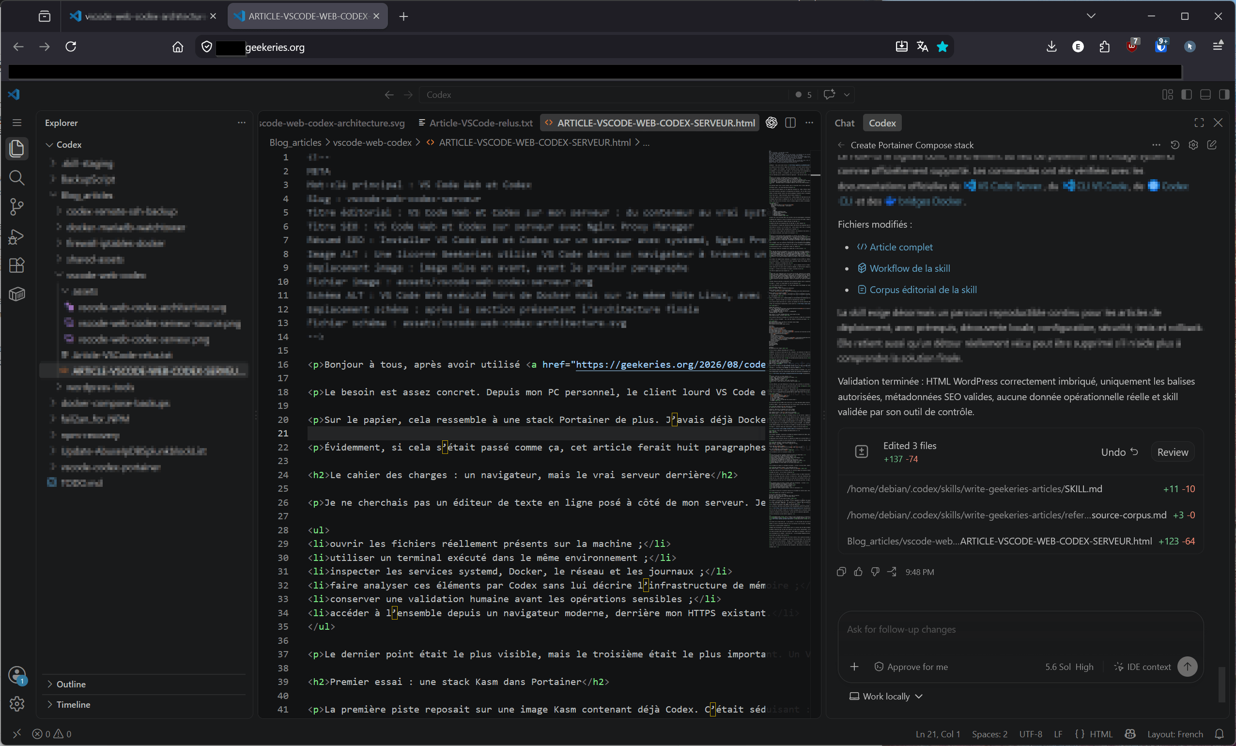Give thumbs down to the response
The image size is (1236, 746).
click(875, 572)
